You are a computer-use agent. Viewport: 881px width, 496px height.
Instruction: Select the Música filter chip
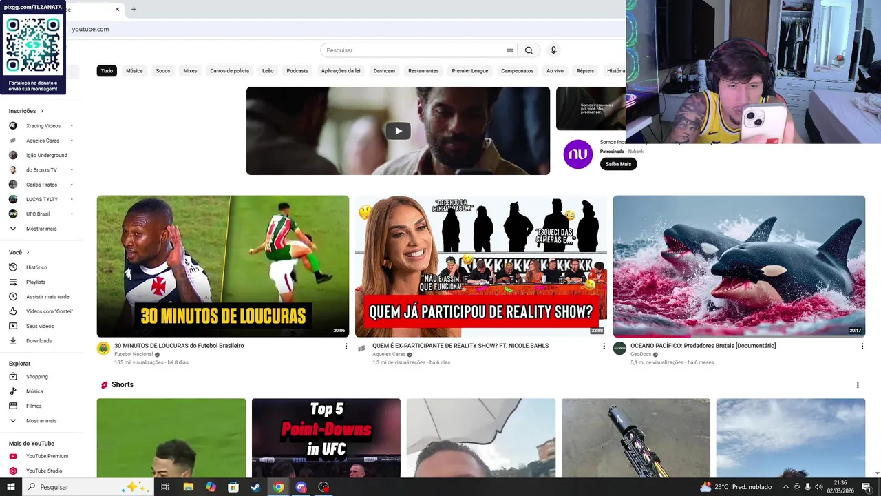[134, 71]
